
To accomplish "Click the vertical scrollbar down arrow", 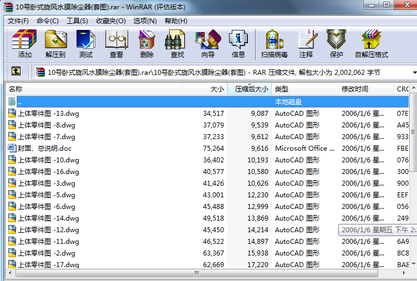I will tap(413, 263).
